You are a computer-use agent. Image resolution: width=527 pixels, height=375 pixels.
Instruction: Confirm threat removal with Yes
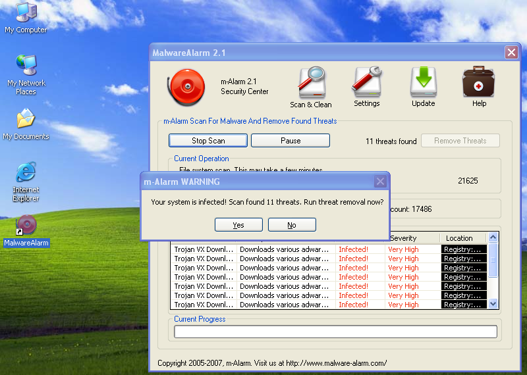(238, 225)
